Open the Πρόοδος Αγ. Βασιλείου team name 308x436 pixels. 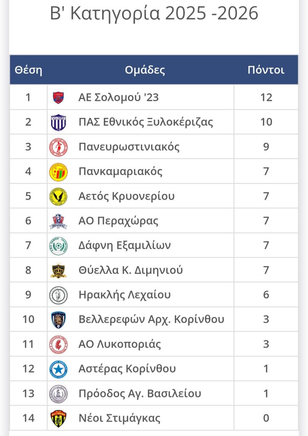140,393
